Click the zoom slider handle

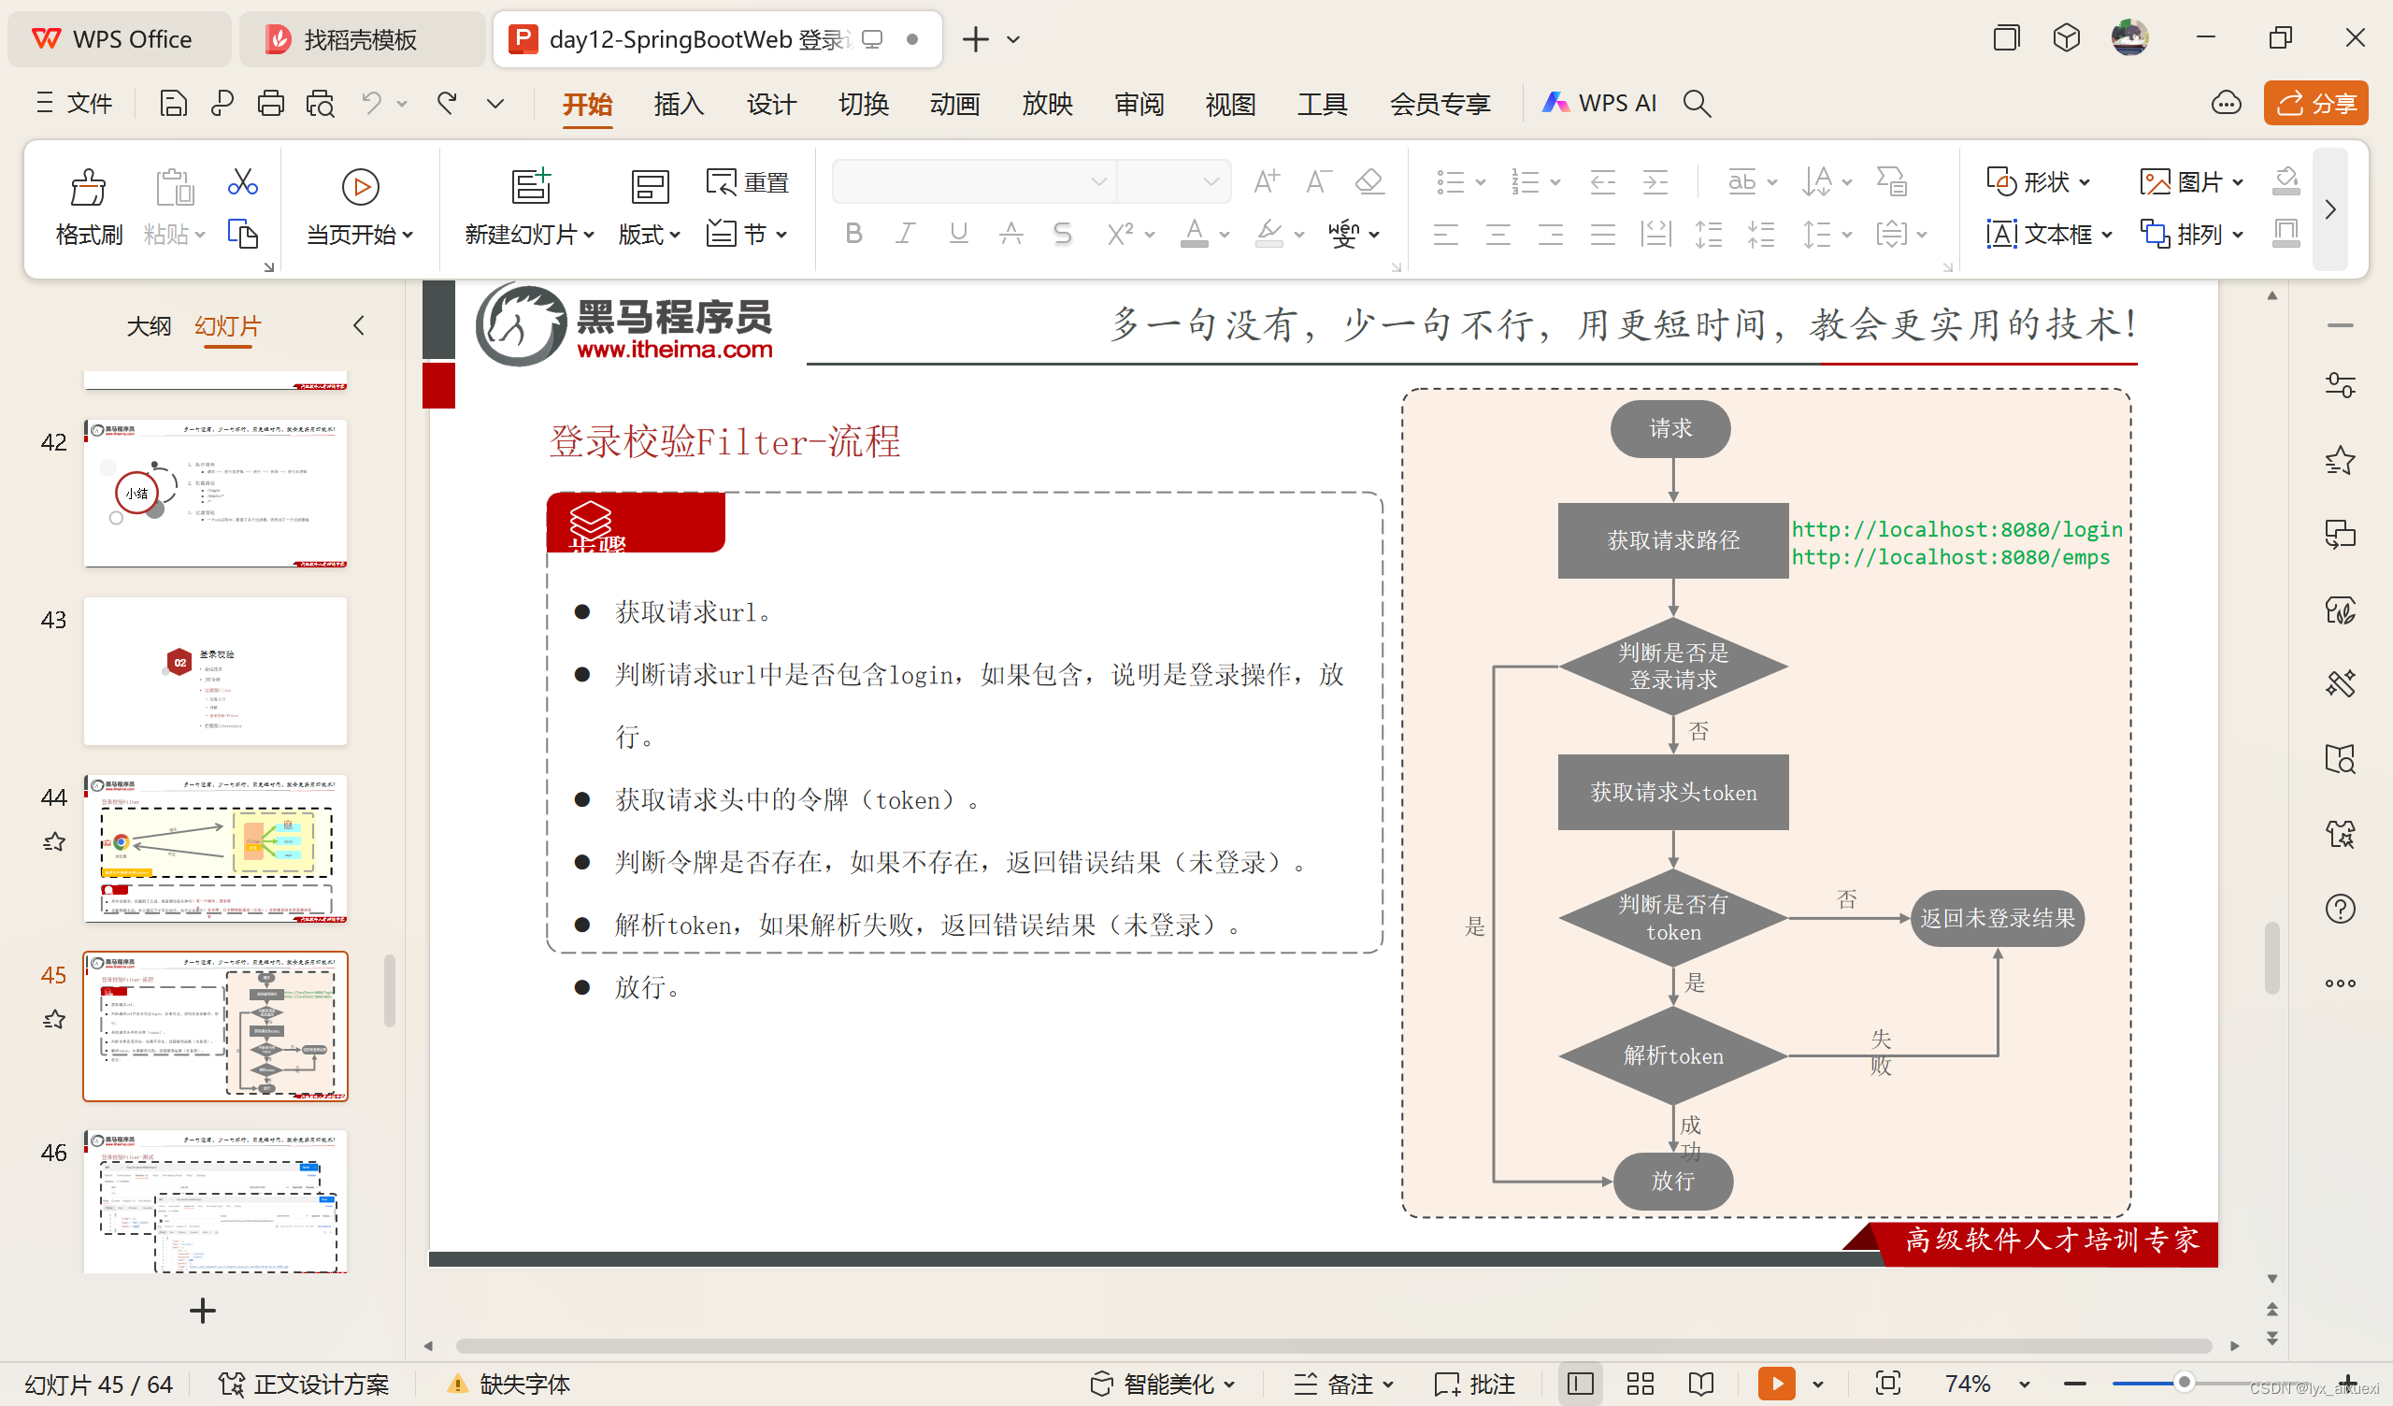tap(2185, 1383)
